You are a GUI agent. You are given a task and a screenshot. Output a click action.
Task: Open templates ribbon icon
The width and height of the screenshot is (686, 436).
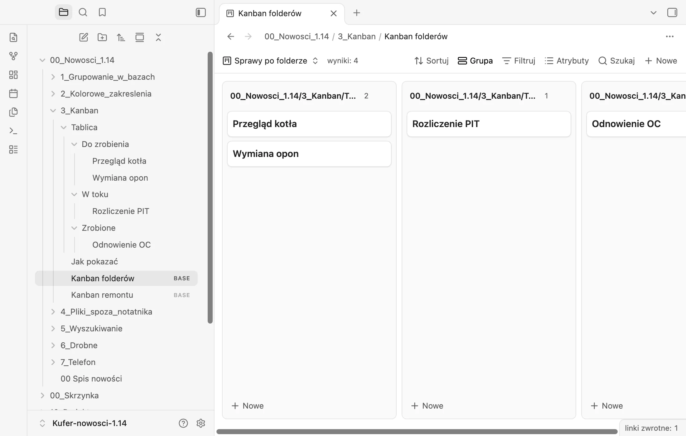pos(13,112)
